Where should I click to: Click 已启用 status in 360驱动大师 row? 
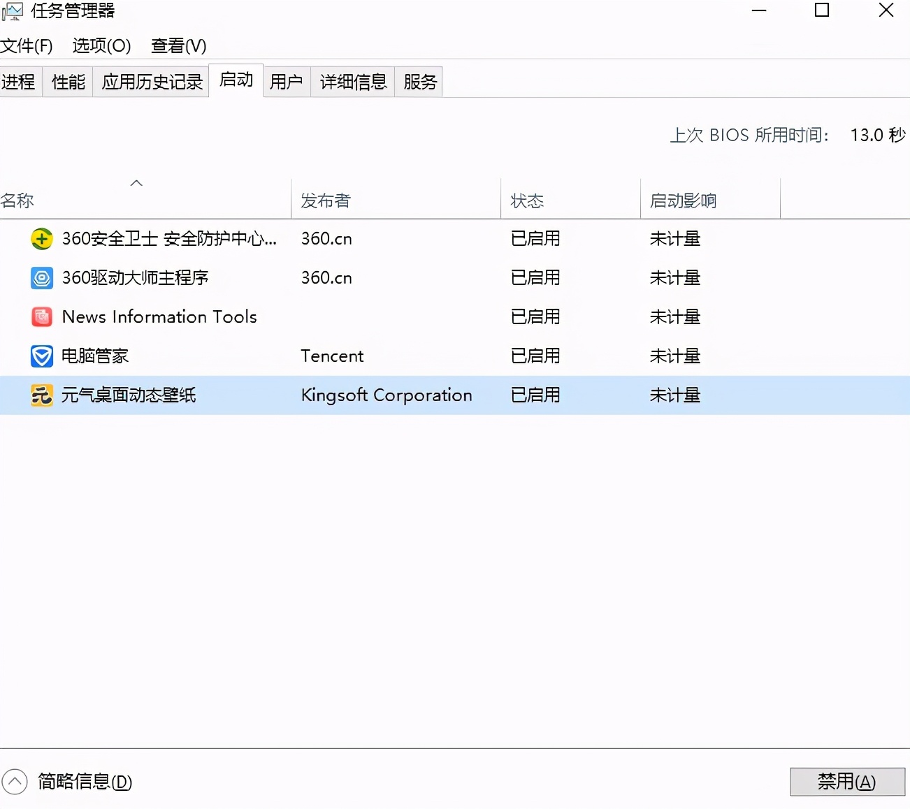(x=535, y=278)
